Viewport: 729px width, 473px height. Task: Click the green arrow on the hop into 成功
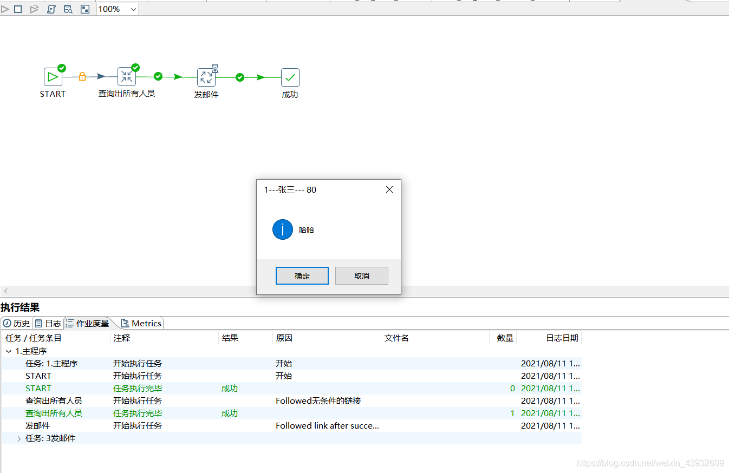tap(261, 77)
